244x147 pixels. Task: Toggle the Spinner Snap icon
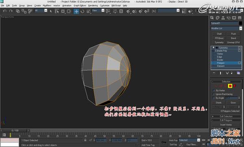click(147, 11)
